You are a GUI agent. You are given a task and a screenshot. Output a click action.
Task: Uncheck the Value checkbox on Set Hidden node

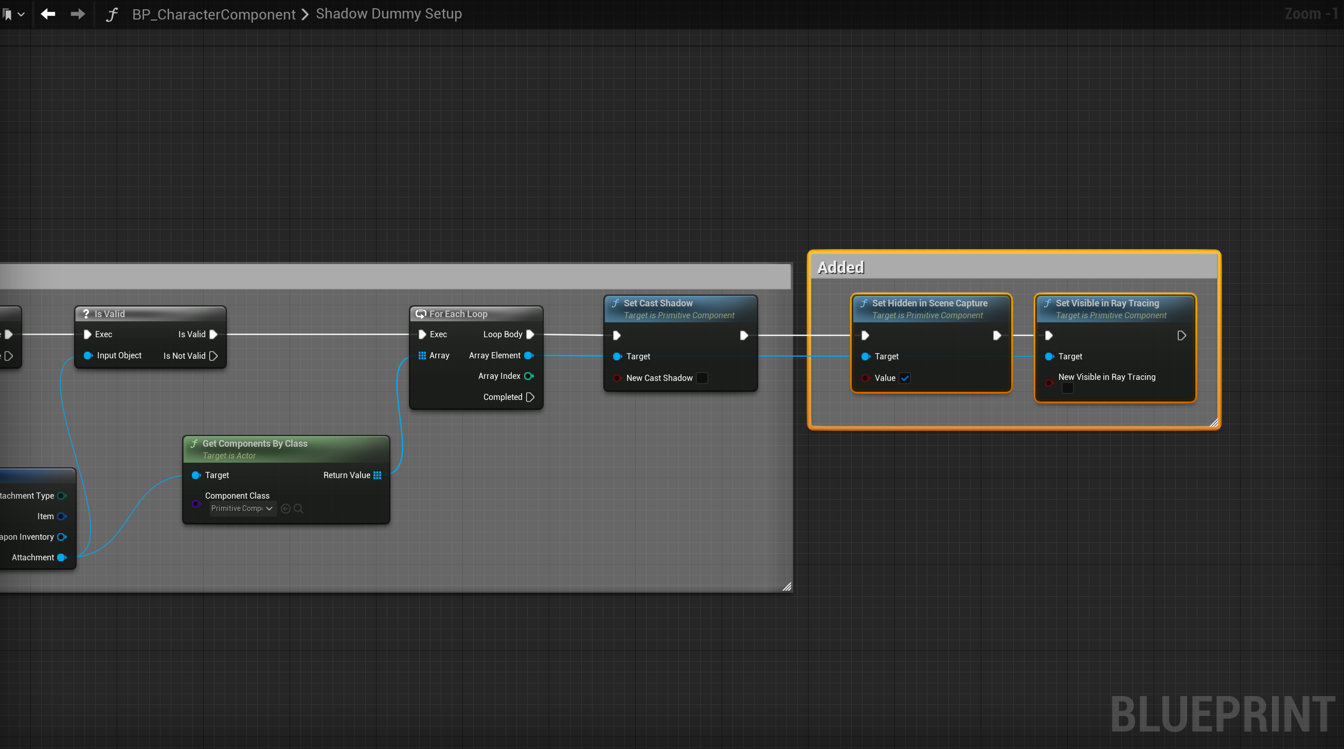(905, 378)
